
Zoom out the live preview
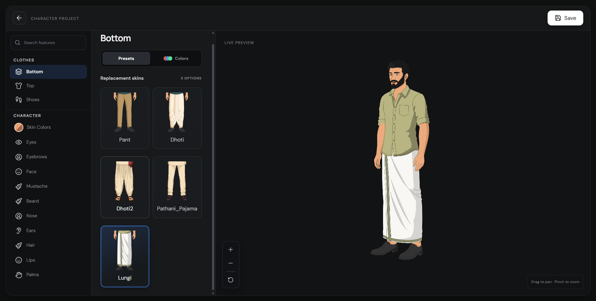(x=231, y=263)
